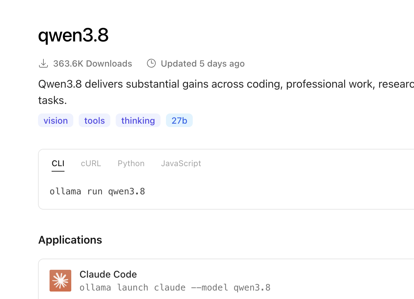
Task: Select the CLI tab
Action: pos(58,163)
